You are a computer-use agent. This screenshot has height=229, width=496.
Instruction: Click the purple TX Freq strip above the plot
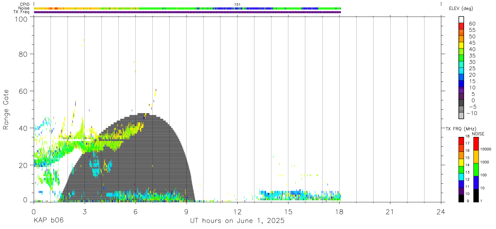point(187,12)
